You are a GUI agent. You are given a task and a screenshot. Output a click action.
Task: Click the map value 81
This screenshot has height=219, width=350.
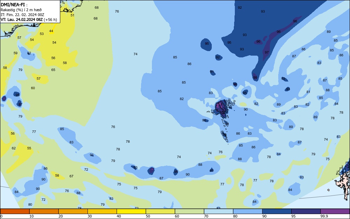(308, 92)
